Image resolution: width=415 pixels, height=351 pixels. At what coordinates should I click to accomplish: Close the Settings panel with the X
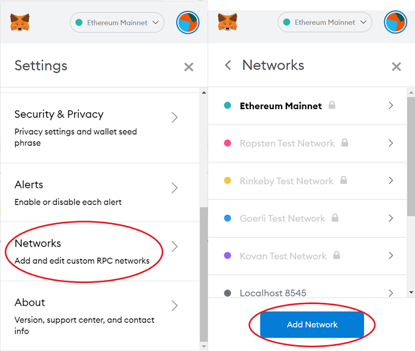point(189,67)
